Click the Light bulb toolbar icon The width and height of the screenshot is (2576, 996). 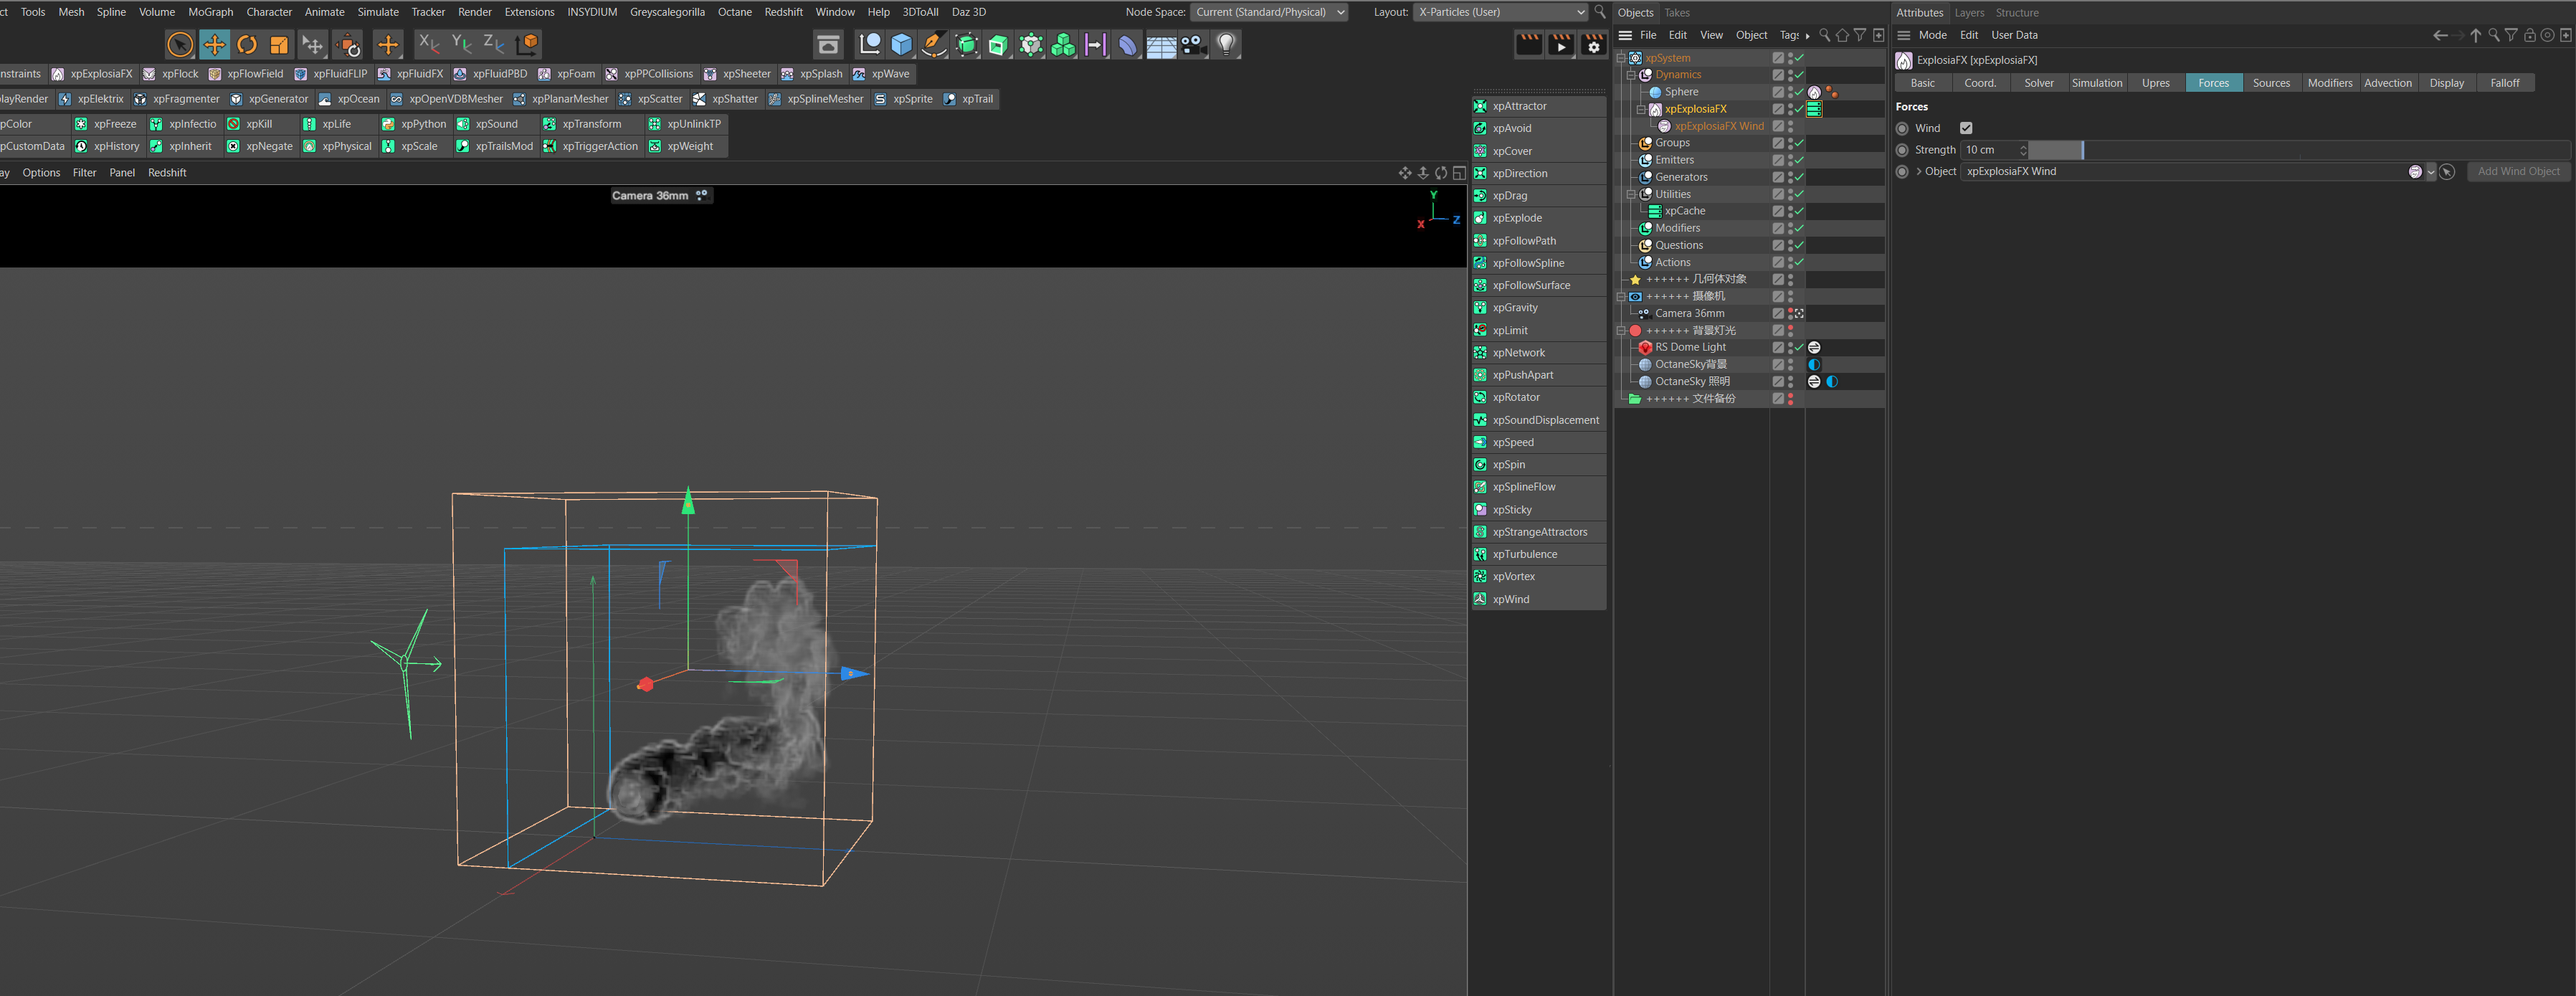click(1226, 44)
